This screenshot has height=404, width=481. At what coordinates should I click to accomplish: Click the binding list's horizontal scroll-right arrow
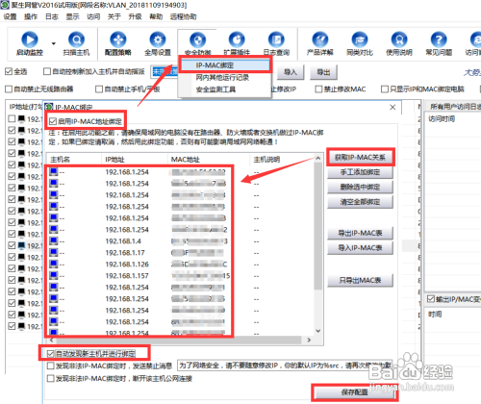point(309,340)
